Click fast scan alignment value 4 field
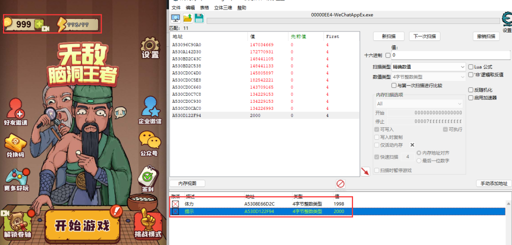 click(407, 157)
